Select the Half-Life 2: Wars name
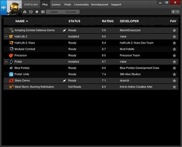 click(x=25, y=43)
